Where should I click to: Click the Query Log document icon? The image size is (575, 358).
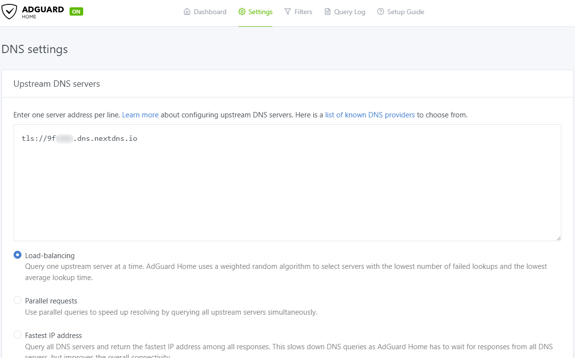click(x=328, y=12)
